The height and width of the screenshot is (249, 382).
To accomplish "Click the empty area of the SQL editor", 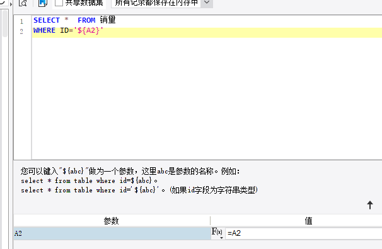I will pos(207,97).
